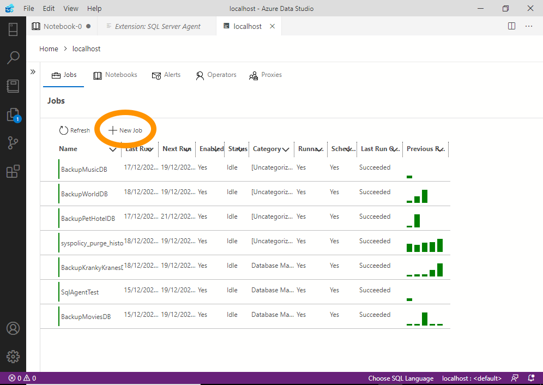Open the Search view from the sidebar
The height and width of the screenshot is (385, 543).
coord(13,57)
